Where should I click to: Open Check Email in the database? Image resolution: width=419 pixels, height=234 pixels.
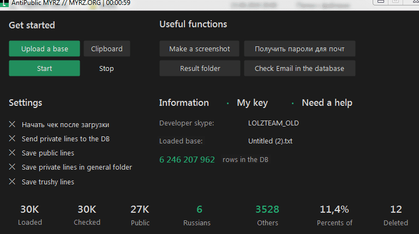tap(300, 68)
